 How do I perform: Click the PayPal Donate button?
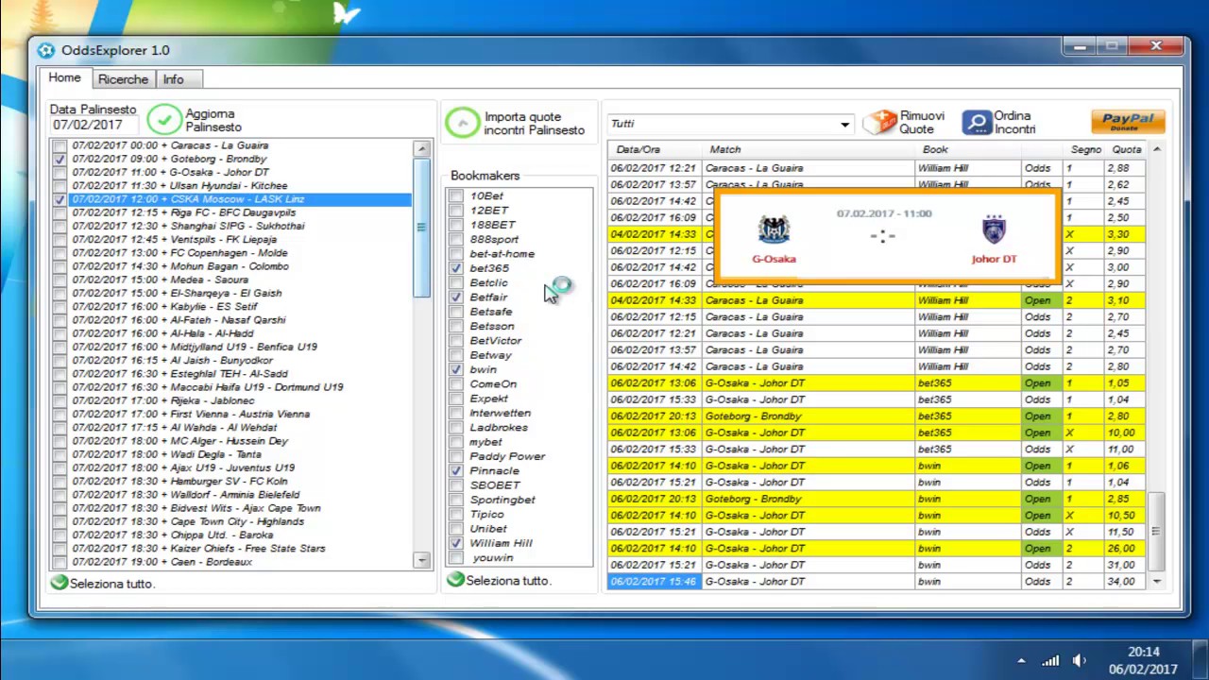pyautogui.click(x=1128, y=121)
